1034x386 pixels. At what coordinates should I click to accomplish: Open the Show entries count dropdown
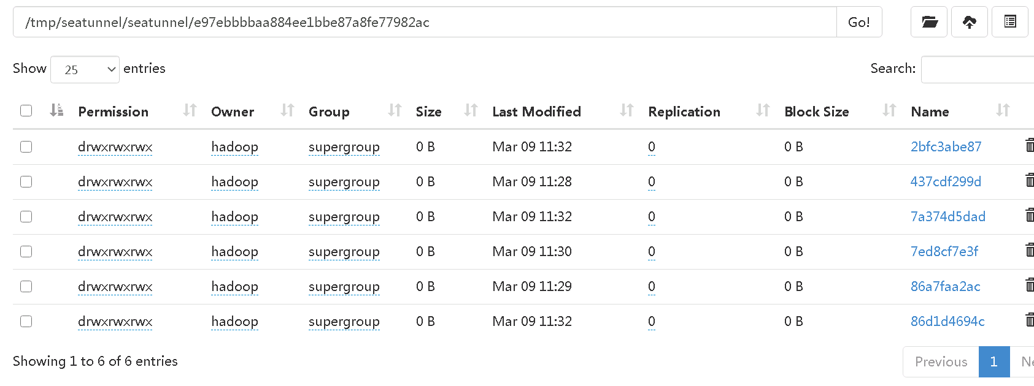click(85, 69)
